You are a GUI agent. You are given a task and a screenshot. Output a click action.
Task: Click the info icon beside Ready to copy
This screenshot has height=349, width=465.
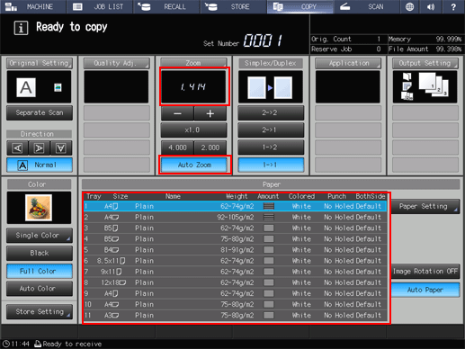coord(21,28)
